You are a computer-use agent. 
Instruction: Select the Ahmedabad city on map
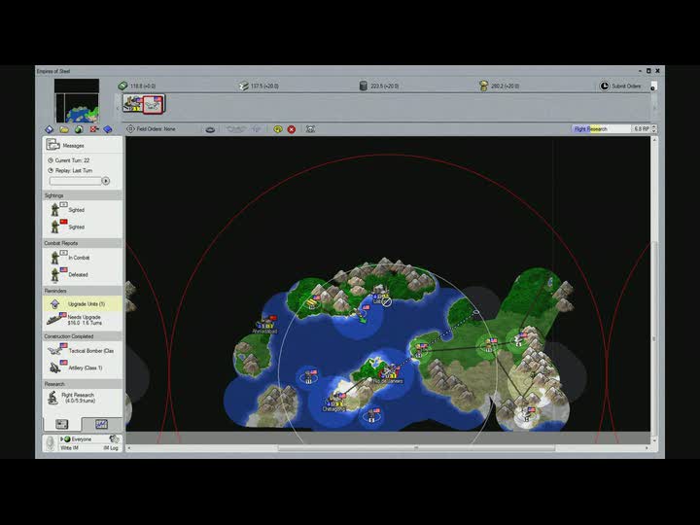coord(265,324)
